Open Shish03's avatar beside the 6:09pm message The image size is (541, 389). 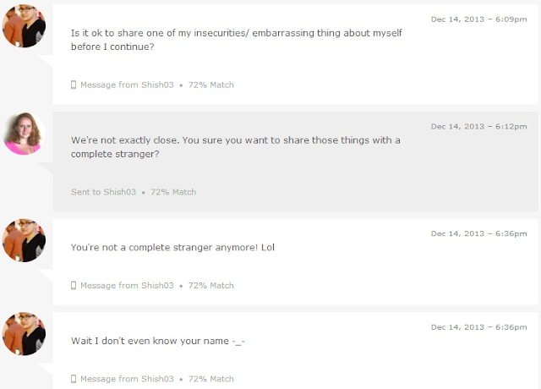[24, 26]
